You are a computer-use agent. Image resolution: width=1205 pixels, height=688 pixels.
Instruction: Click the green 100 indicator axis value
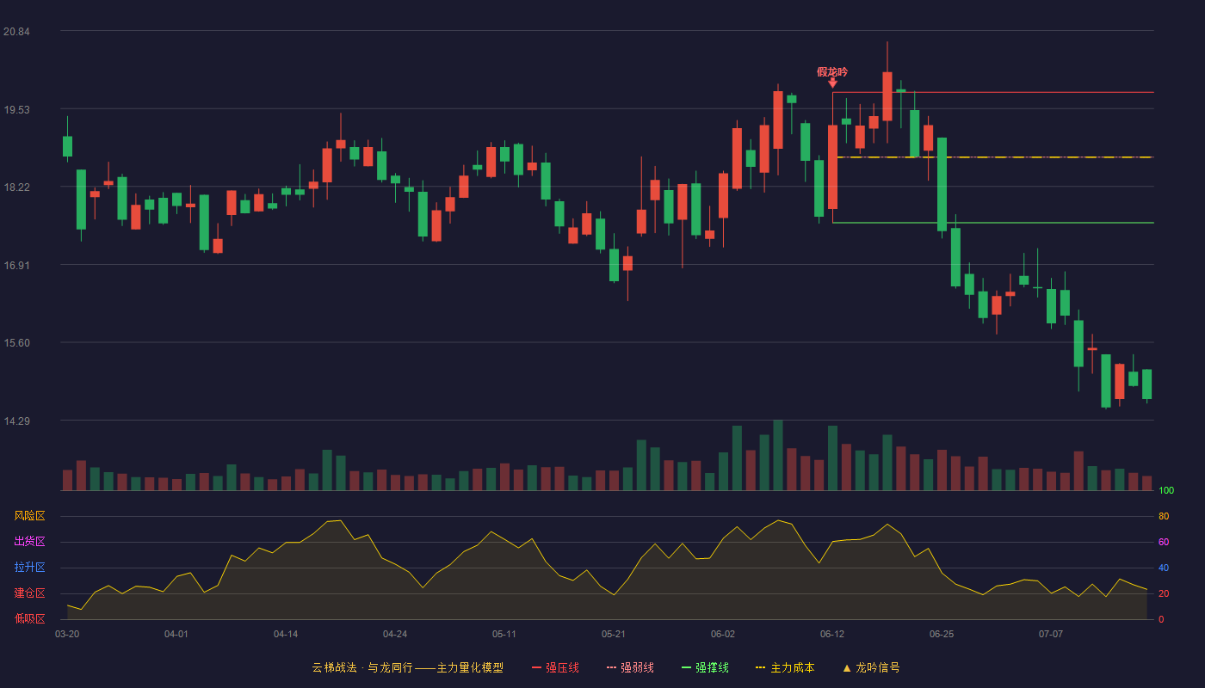point(1166,491)
